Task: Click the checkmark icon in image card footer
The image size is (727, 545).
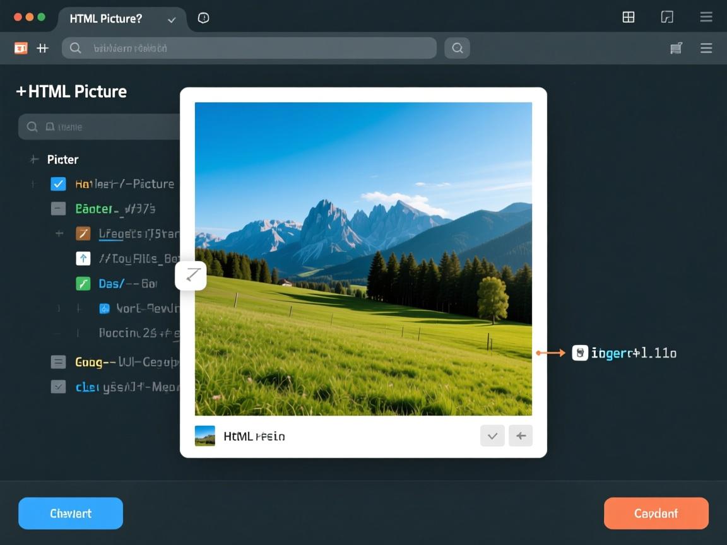Action: pos(492,436)
